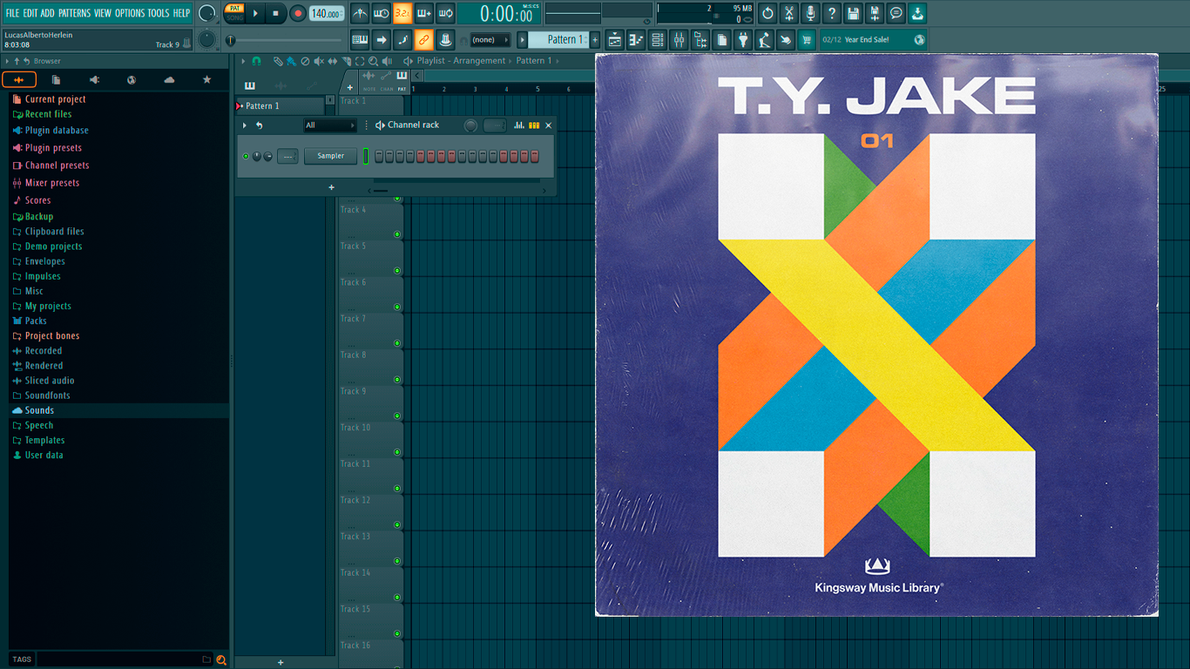Toggle the Sampler channel mute LED
The image size is (1190, 669).
pyautogui.click(x=246, y=157)
